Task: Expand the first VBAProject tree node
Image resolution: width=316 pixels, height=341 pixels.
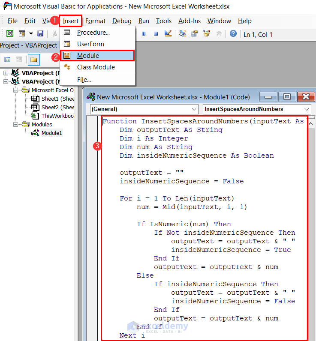Action: (x=6, y=73)
